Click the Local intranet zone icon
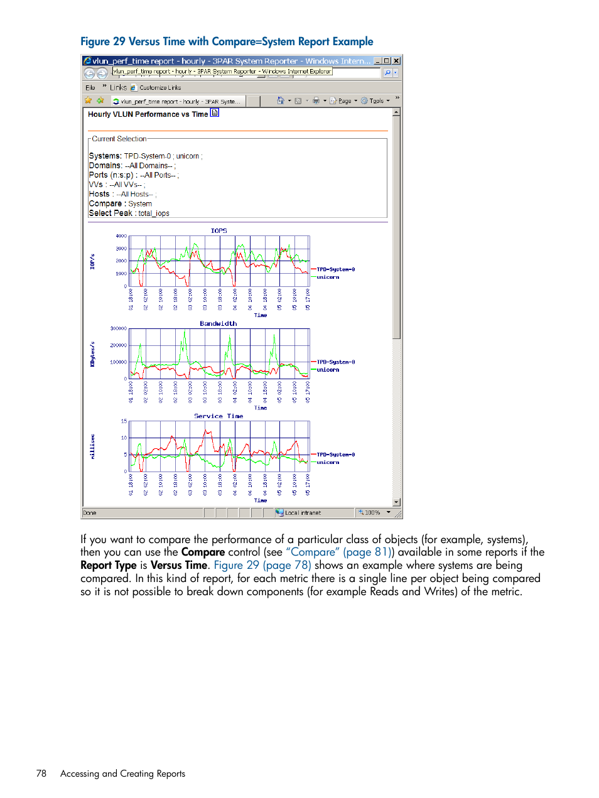Screen dimensions: 599x798 click(x=279, y=512)
